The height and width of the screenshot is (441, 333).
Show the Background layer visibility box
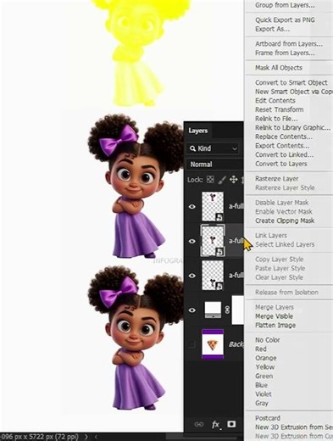click(x=192, y=344)
